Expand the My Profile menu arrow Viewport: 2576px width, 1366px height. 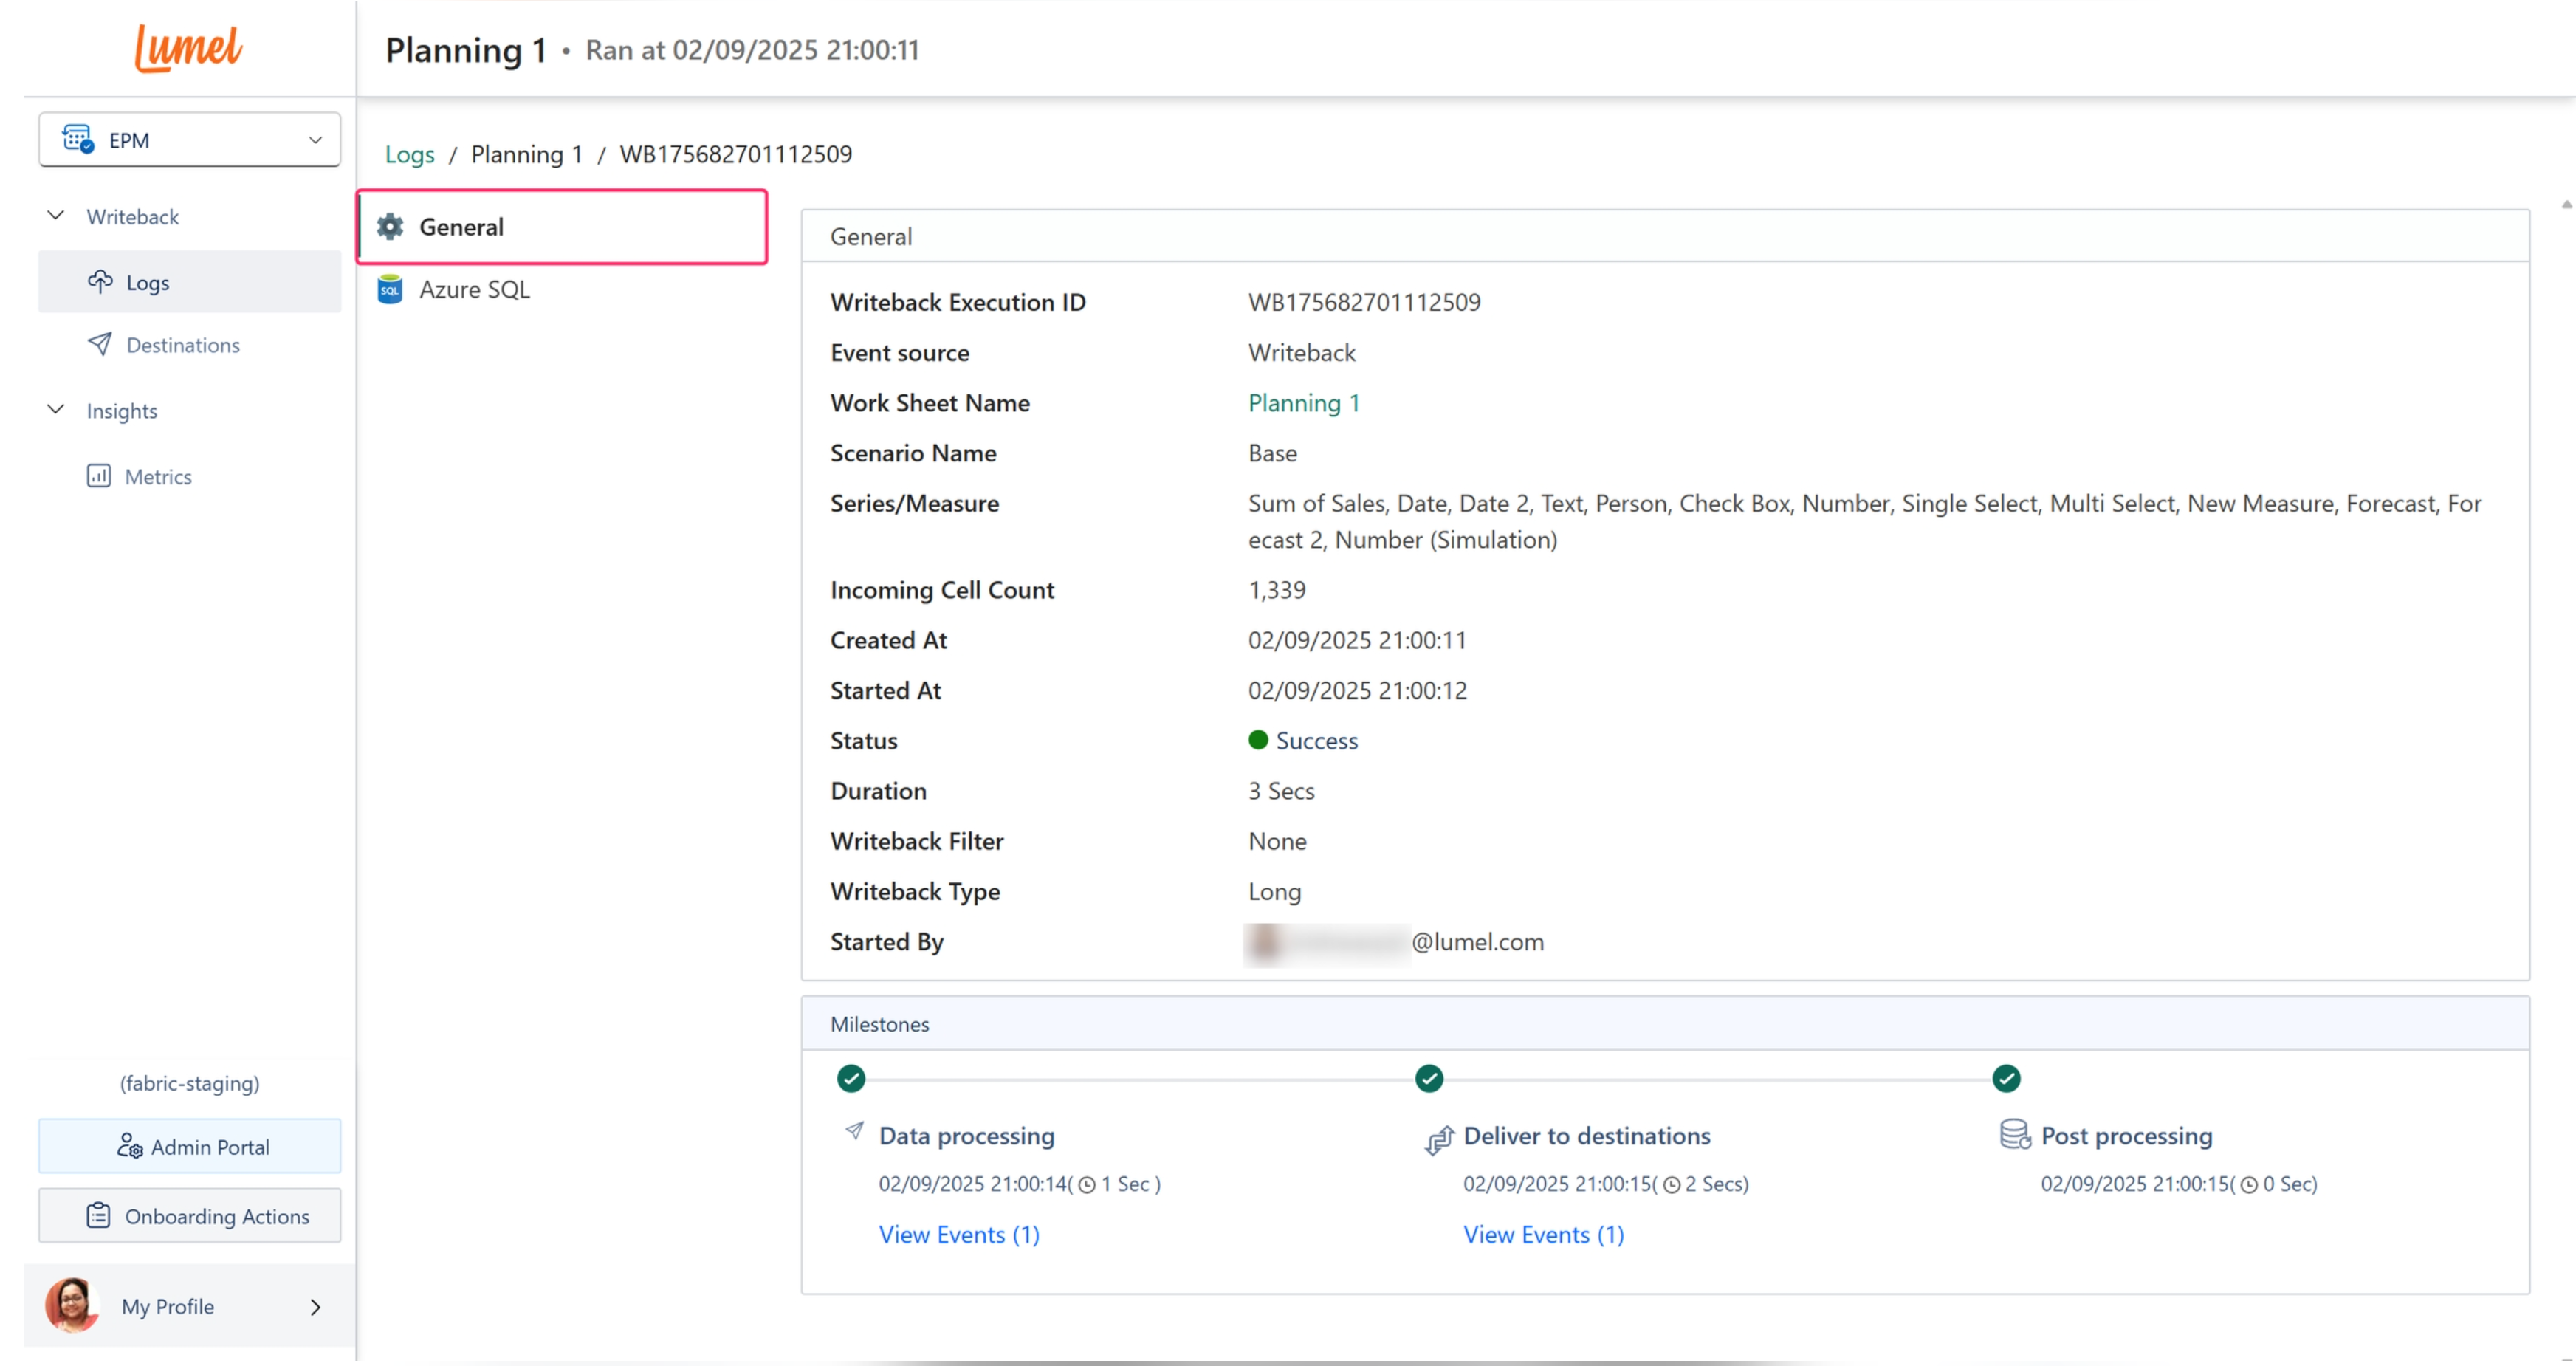[x=315, y=1307]
